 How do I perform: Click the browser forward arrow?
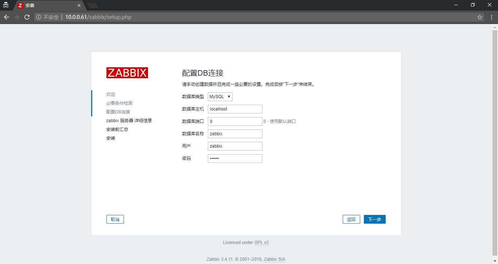[x=16, y=17]
